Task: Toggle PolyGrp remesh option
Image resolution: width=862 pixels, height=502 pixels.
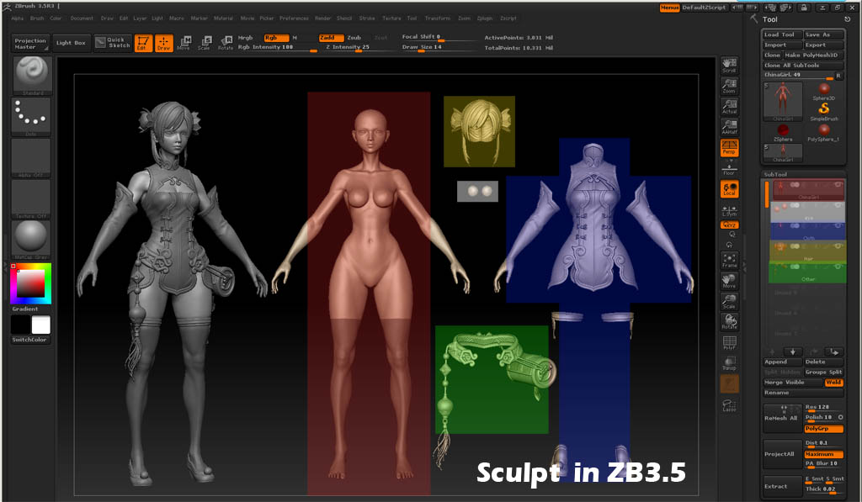Action: (x=823, y=428)
